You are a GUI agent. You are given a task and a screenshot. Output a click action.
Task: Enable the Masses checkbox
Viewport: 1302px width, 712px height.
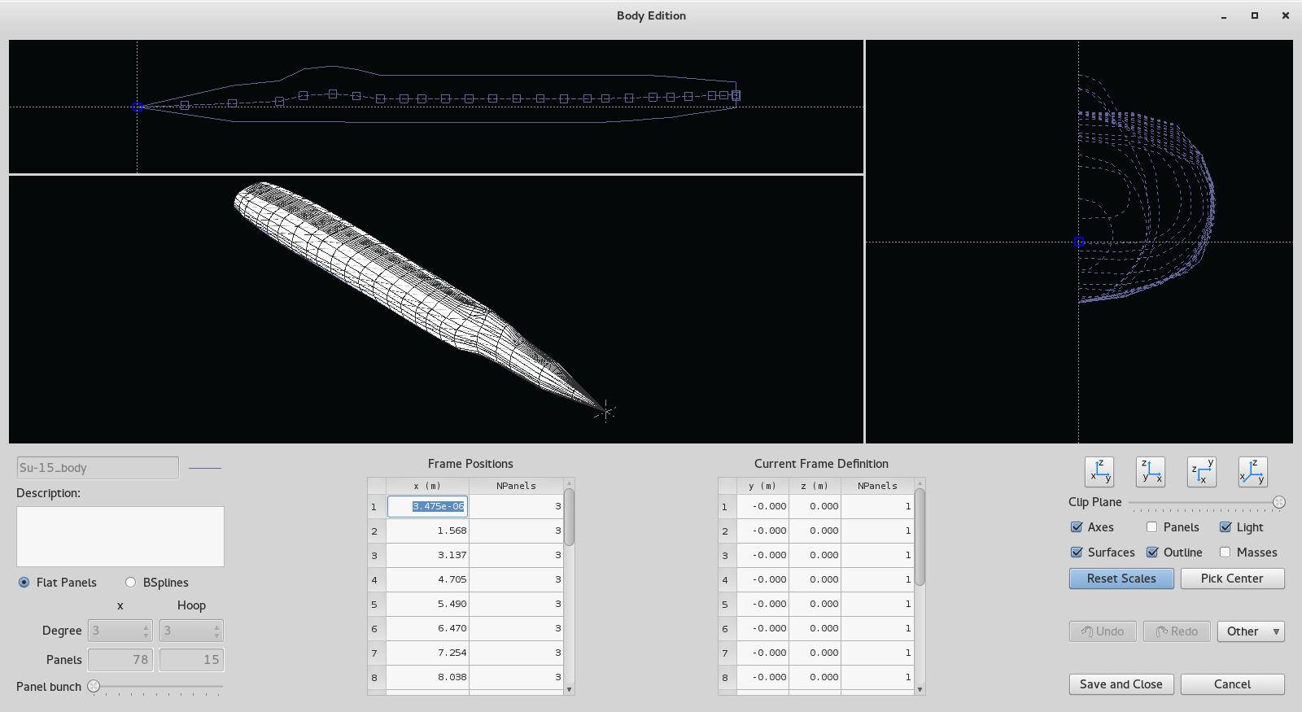click(x=1225, y=552)
